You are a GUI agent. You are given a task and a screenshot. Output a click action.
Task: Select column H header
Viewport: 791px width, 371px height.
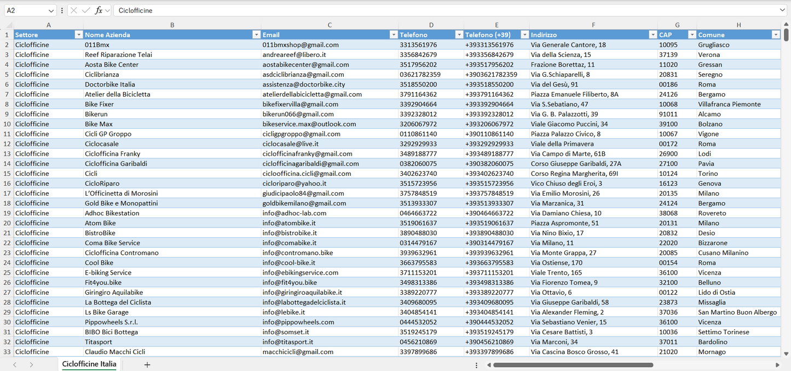coord(738,25)
